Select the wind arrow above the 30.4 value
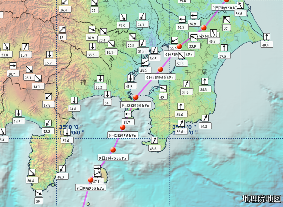 coord(32,172)
